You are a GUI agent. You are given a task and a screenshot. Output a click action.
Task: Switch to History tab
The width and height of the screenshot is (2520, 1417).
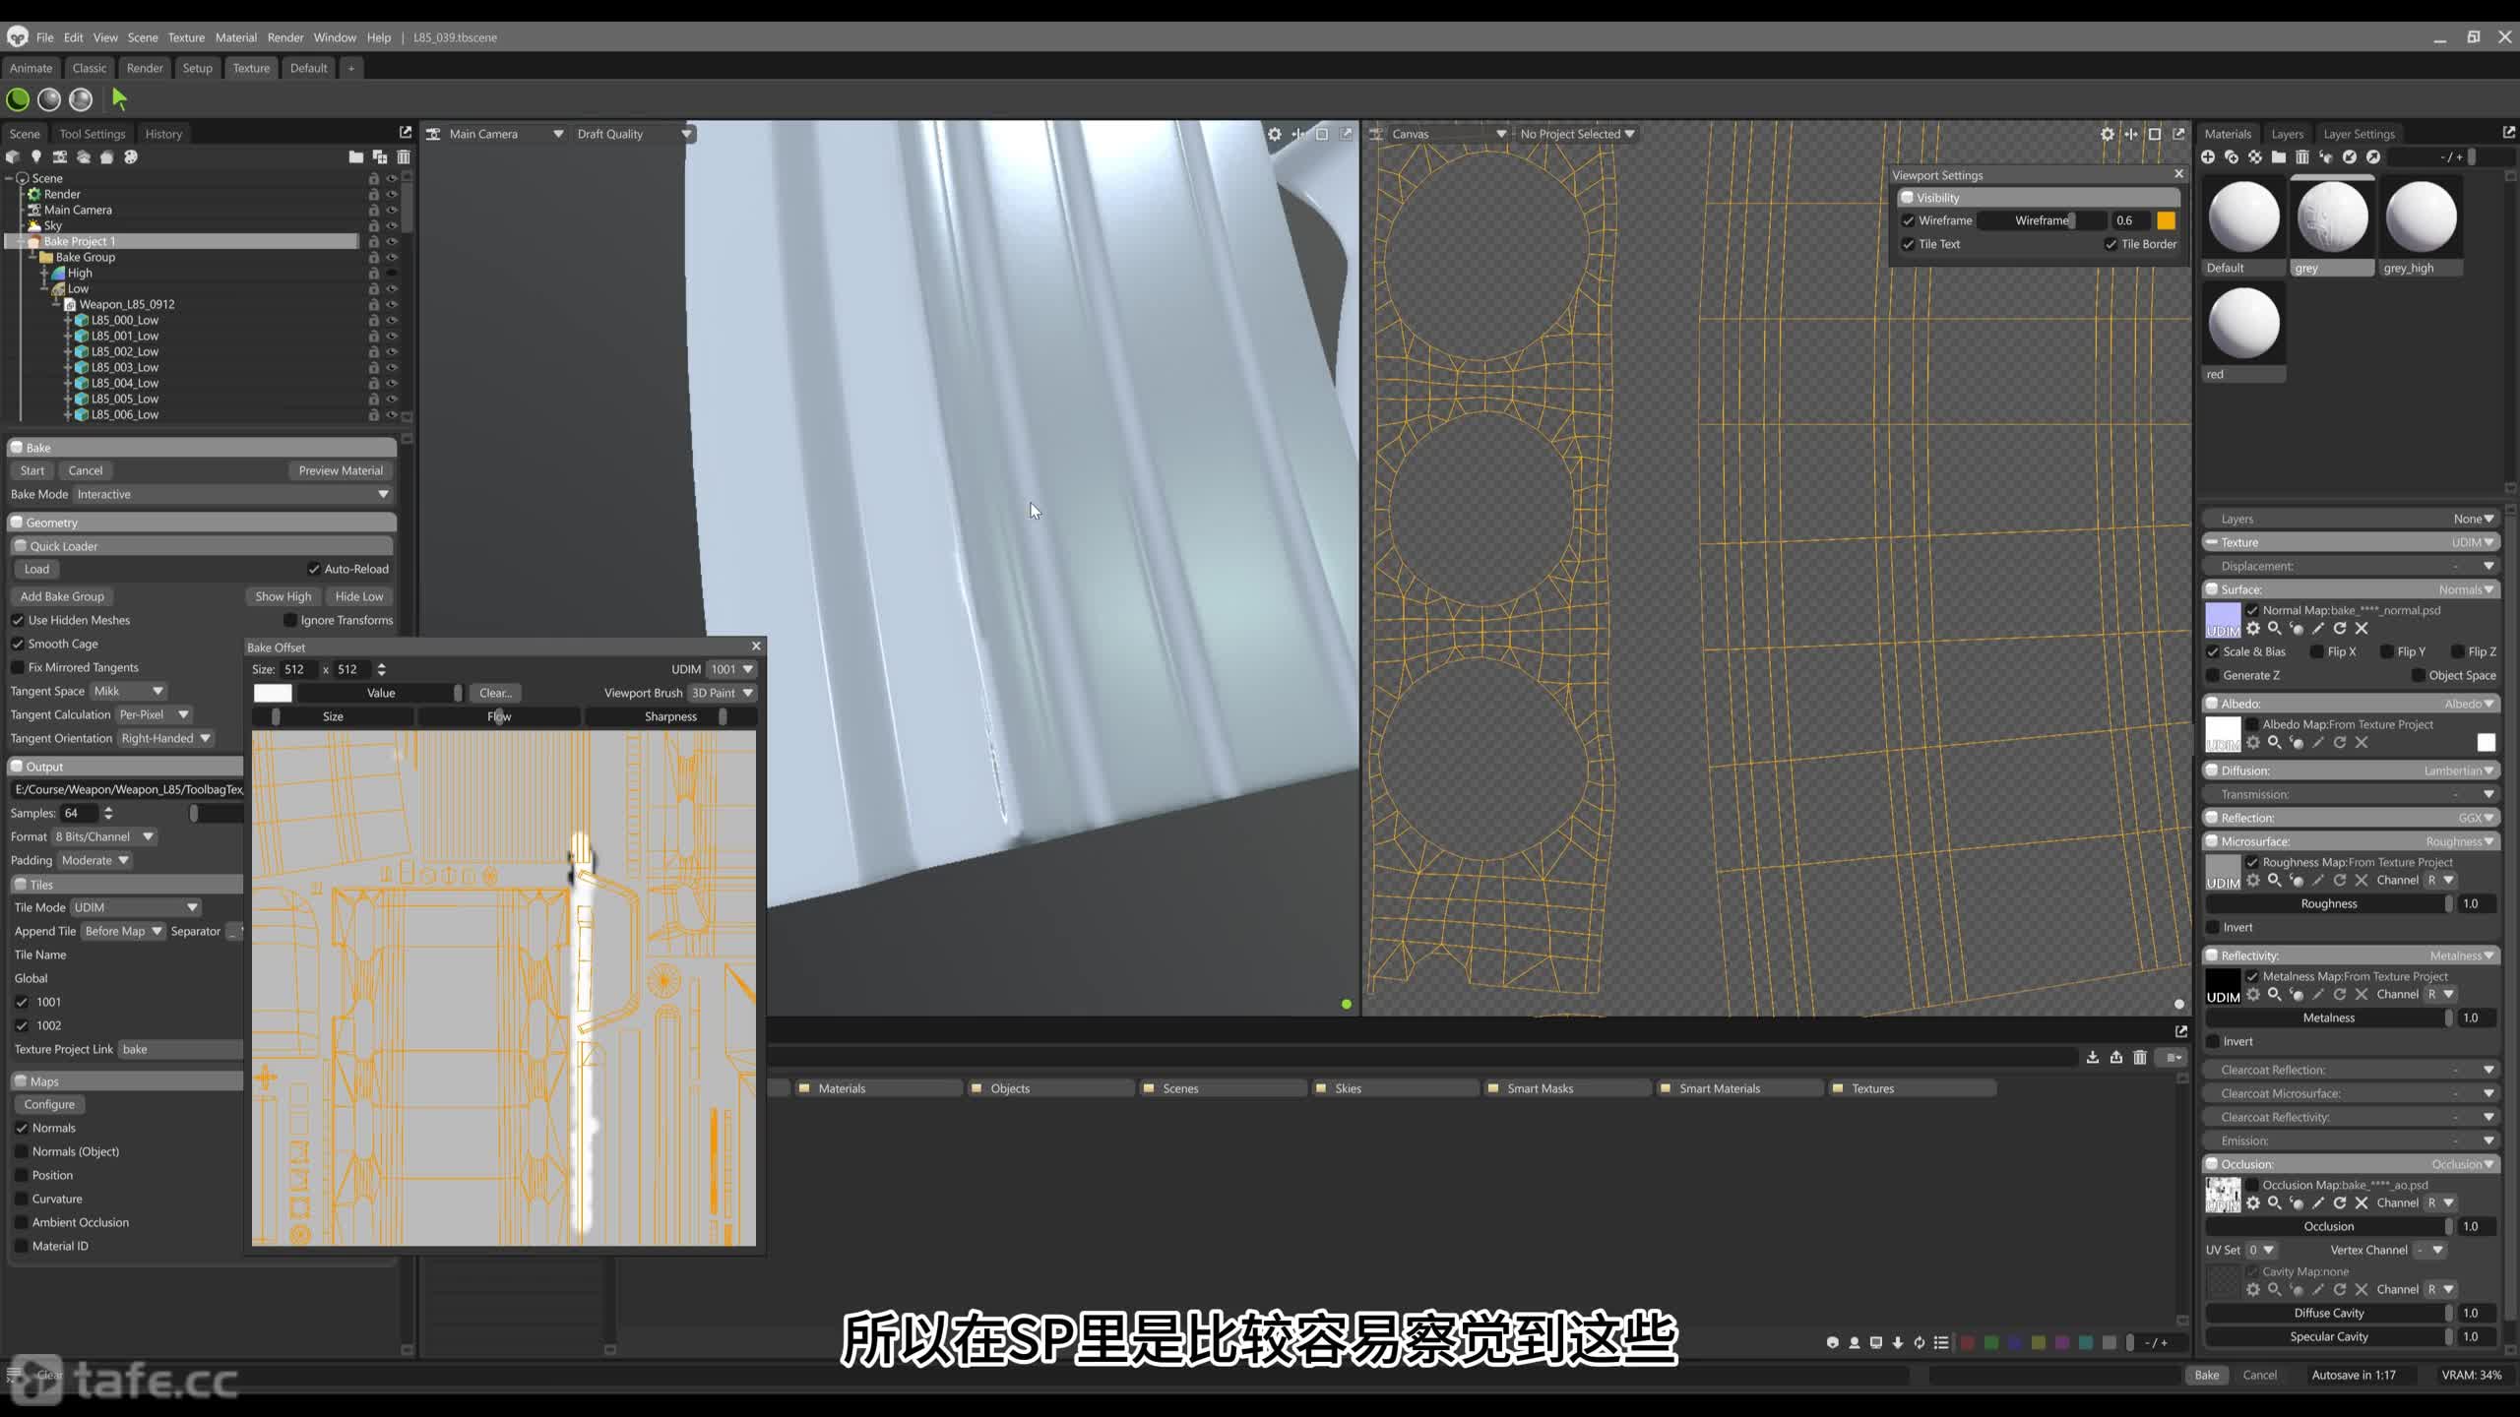tap(163, 134)
